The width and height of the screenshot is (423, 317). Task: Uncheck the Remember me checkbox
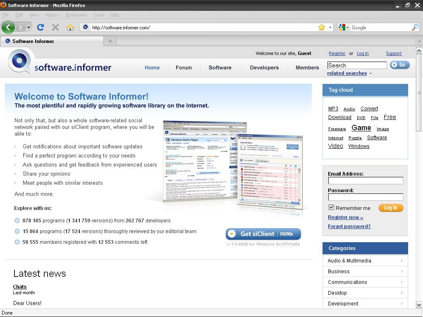click(x=332, y=207)
